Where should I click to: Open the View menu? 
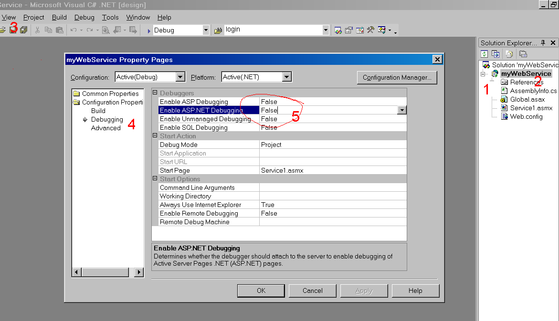click(9, 17)
